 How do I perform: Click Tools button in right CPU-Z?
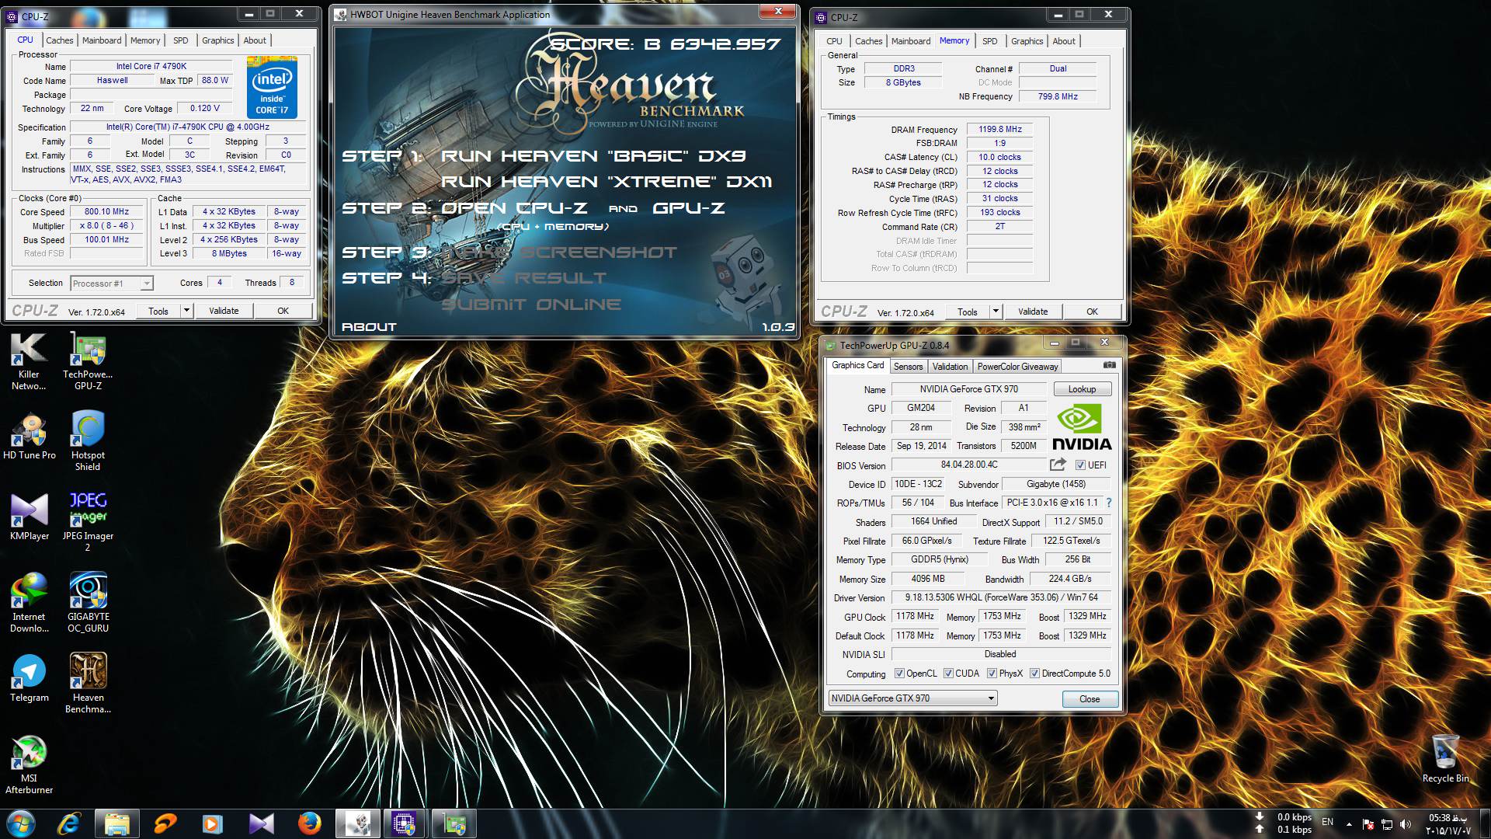pos(968,312)
